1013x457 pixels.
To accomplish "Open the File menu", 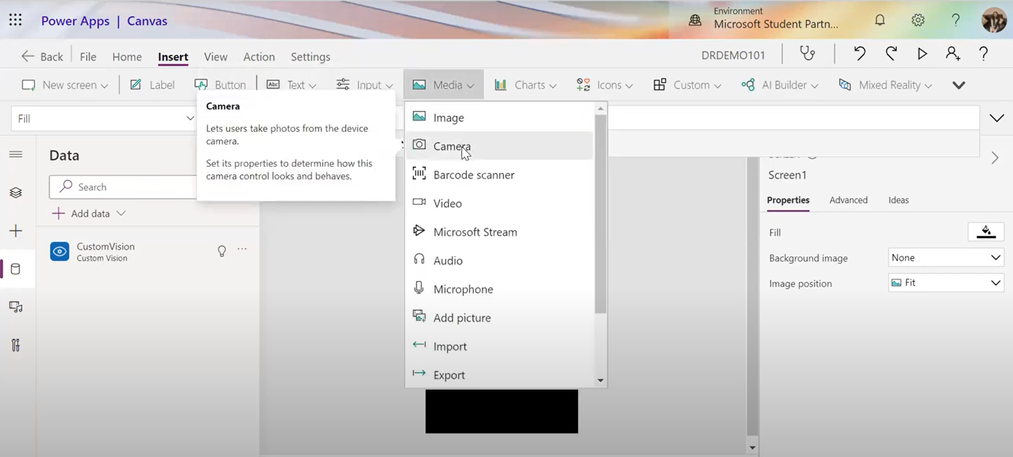I will (88, 57).
